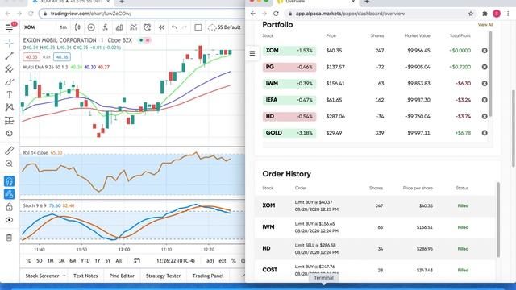Select 1M time range
This screenshot has height=290, width=516.
pos(50,261)
